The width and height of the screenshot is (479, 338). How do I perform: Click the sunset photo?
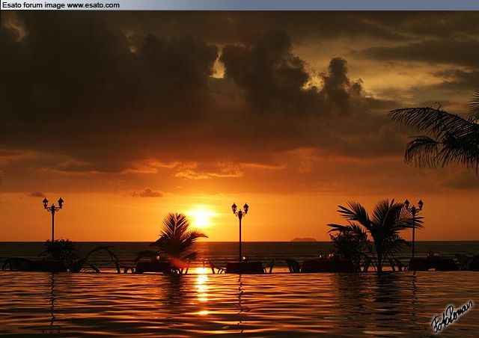(239, 174)
